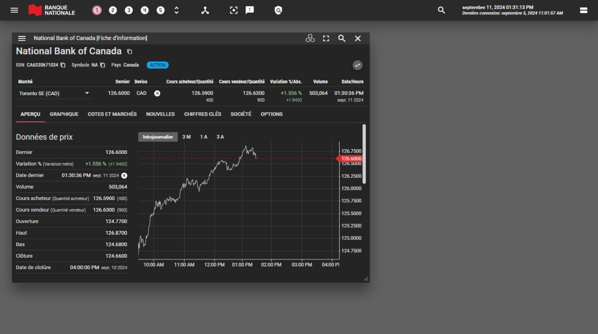Click the Banque Nationale logo

tap(51, 10)
